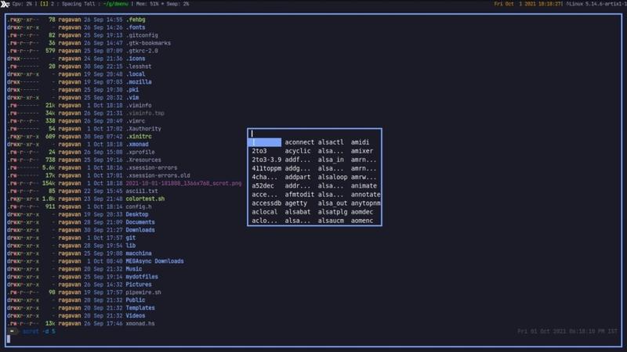Click the .gitconfig file name
The width and height of the screenshot is (627, 352).
142,35
